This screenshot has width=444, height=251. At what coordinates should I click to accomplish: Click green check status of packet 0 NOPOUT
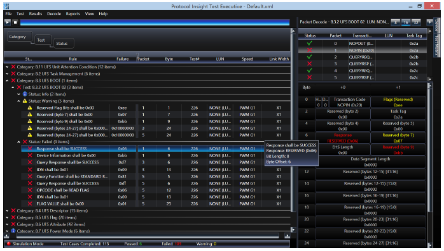click(310, 44)
